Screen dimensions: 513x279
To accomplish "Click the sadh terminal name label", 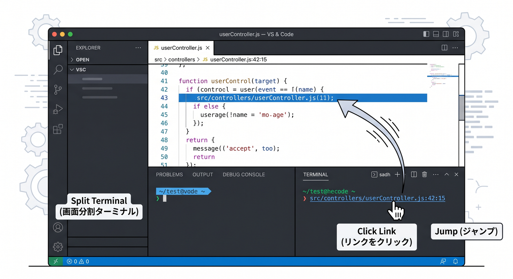I will [385, 174].
